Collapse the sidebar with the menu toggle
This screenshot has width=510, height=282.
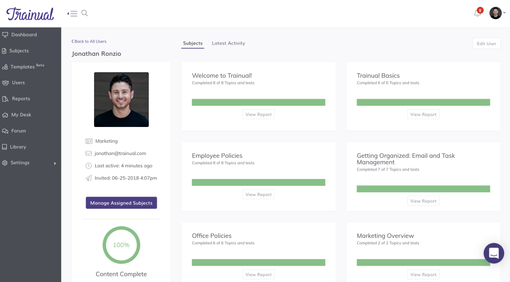point(72,13)
